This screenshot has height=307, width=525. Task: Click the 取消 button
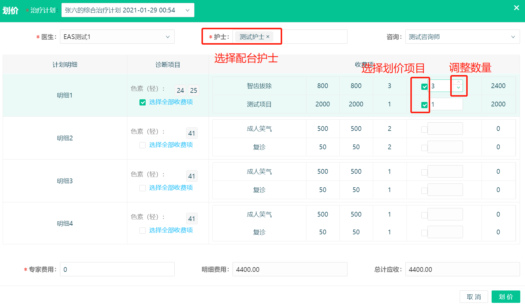474,297
